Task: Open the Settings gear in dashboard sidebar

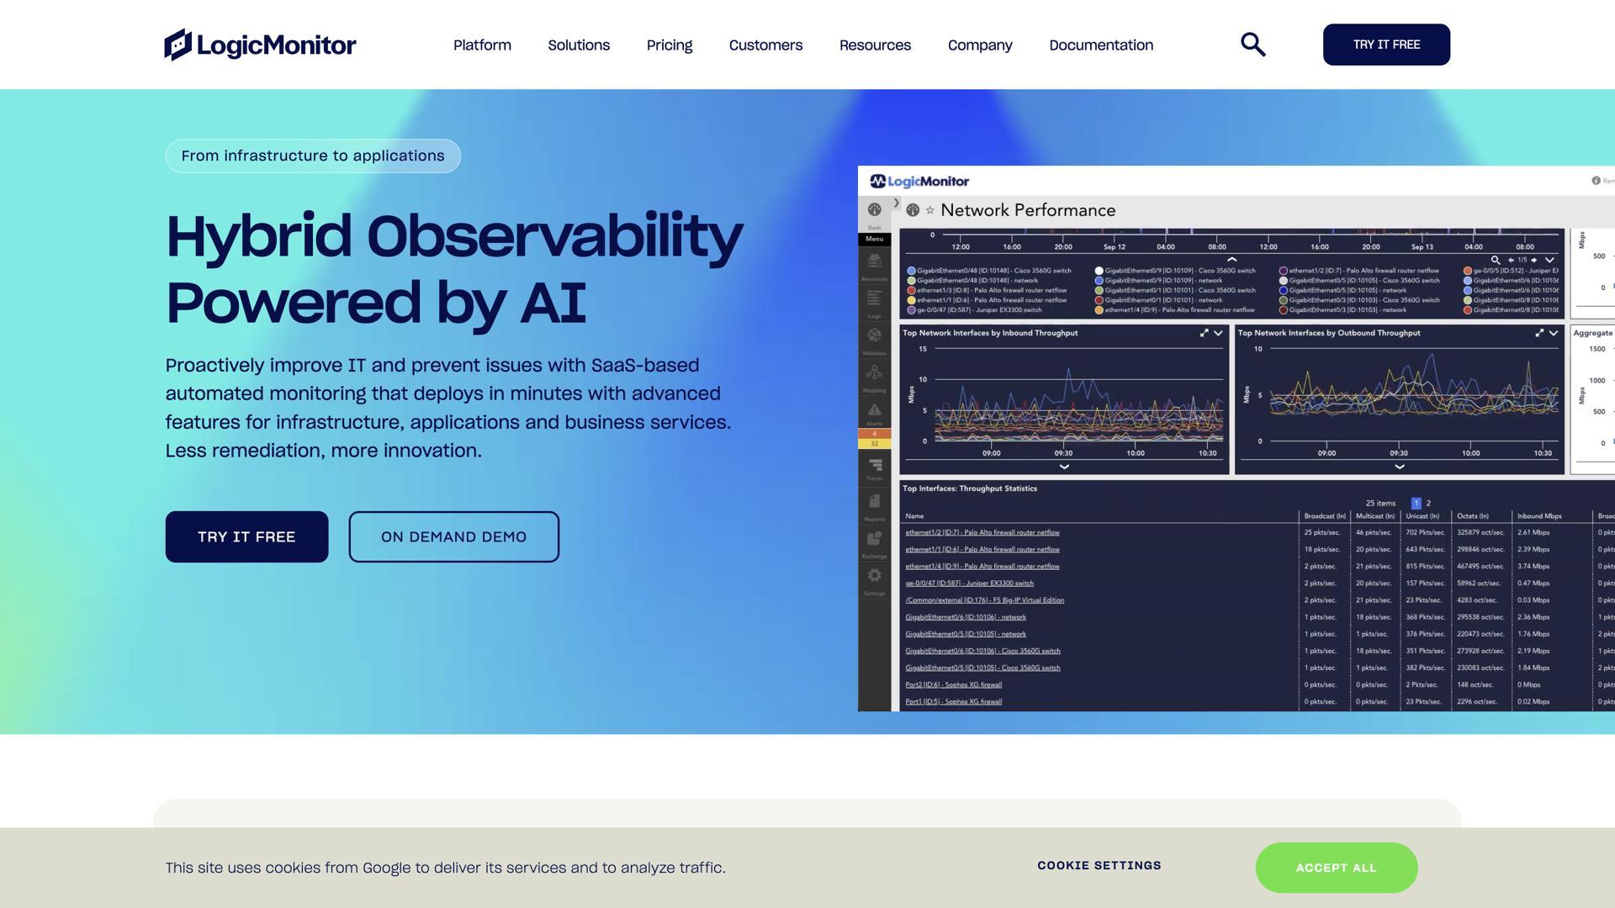Action: (x=874, y=577)
